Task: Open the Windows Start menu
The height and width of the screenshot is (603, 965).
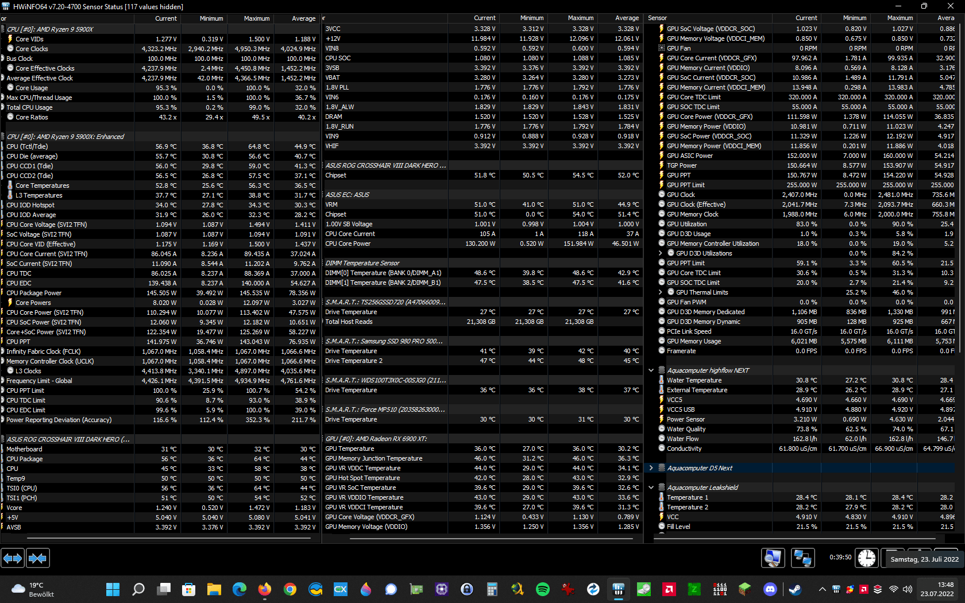Action: (x=113, y=589)
